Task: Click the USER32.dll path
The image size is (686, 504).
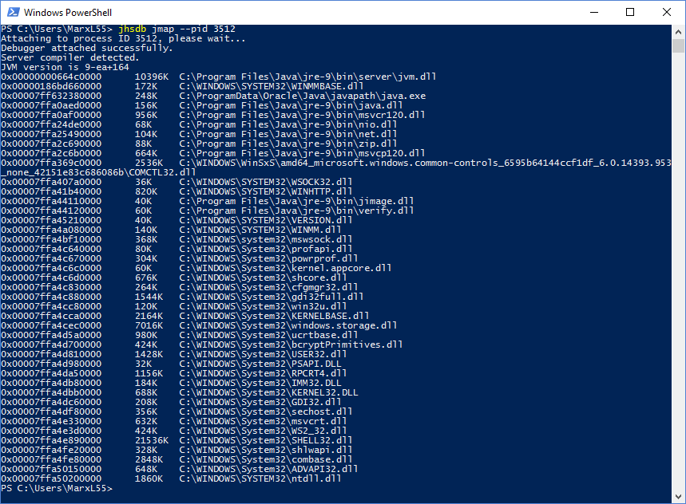Action: tap(263, 355)
